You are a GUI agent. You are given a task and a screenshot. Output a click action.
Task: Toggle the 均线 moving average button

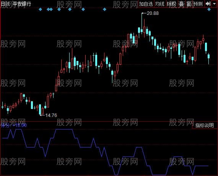point(159,4)
